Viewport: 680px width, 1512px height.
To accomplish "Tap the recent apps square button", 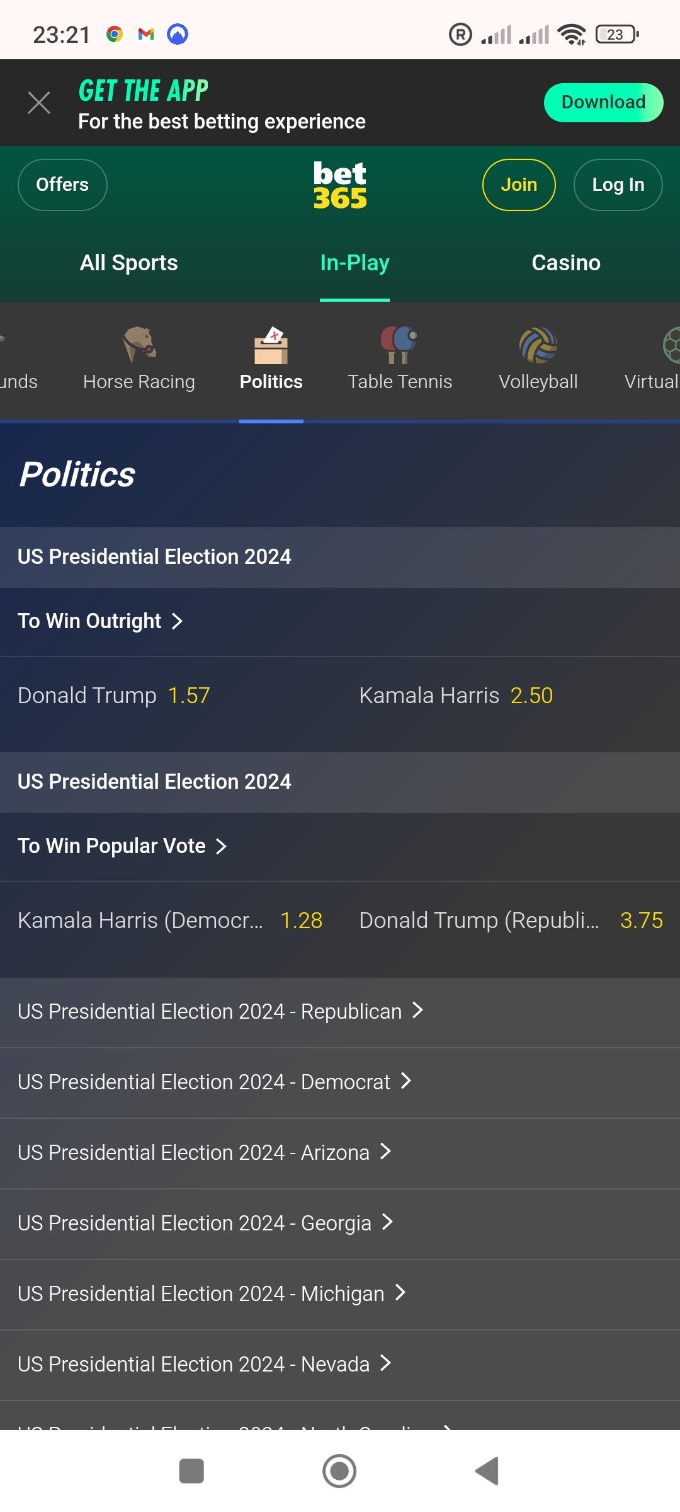I will point(191,1472).
